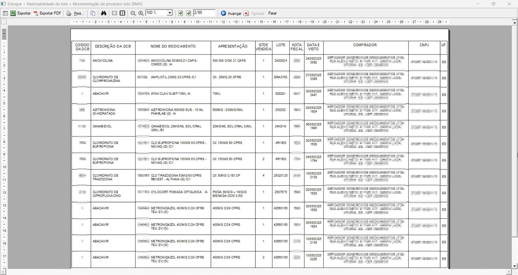Click Exportar PDF button label
Viewport: 518px width, 275px height.
tap(50, 13)
